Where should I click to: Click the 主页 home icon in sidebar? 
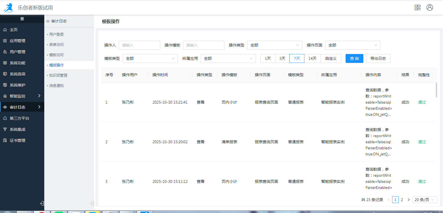tap(5, 30)
